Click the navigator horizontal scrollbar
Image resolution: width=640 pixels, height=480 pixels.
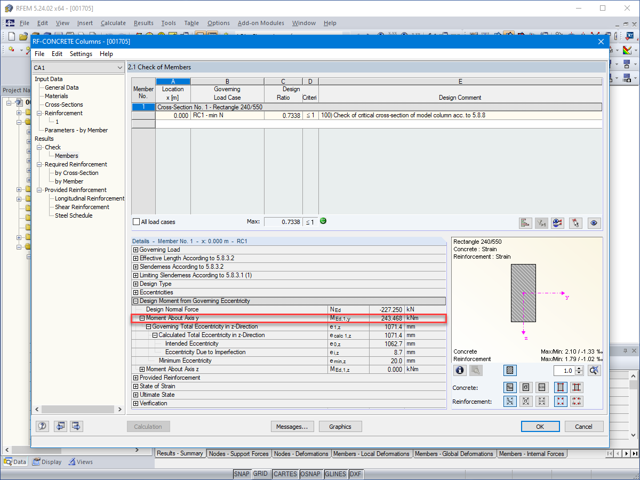click(78, 409)
